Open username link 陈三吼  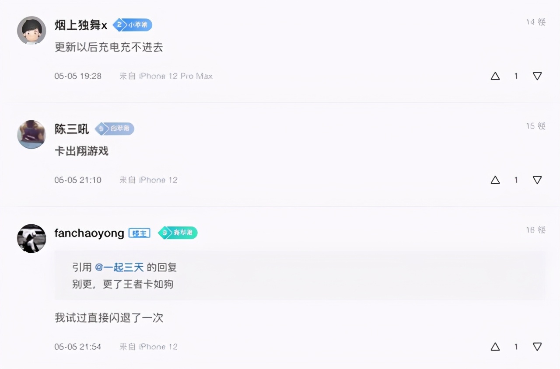[72, 129]
